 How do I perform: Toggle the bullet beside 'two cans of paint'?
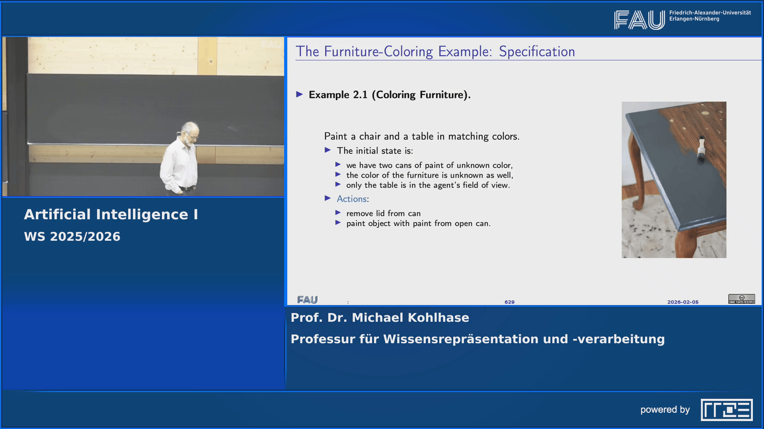(x=339, y=165)
